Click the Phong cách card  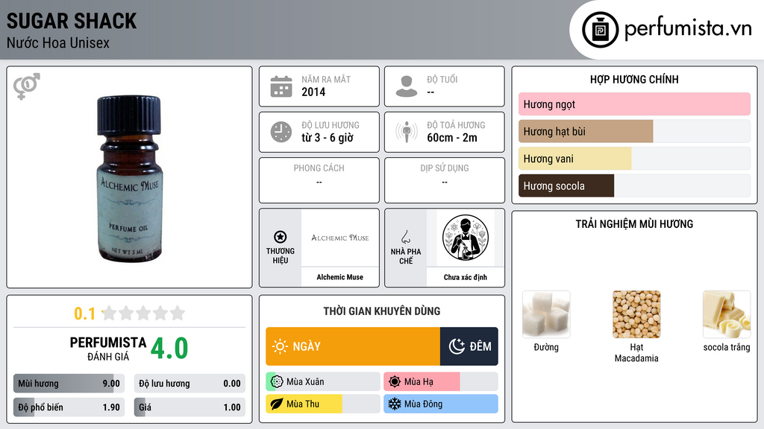(x=319, y=180)
